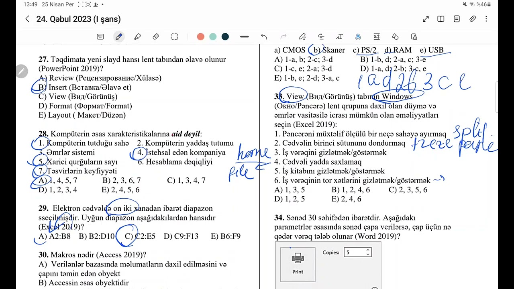Viewport: 514px width, 289px height.
Task: Undo the last stroke
Action: [264, 37]
